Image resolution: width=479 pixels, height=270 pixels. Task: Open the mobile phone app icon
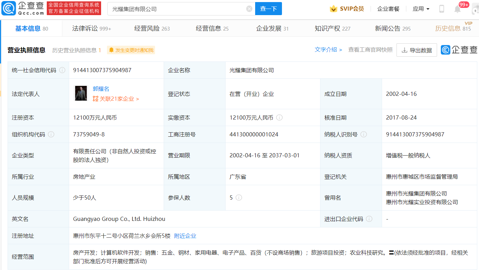442,9
